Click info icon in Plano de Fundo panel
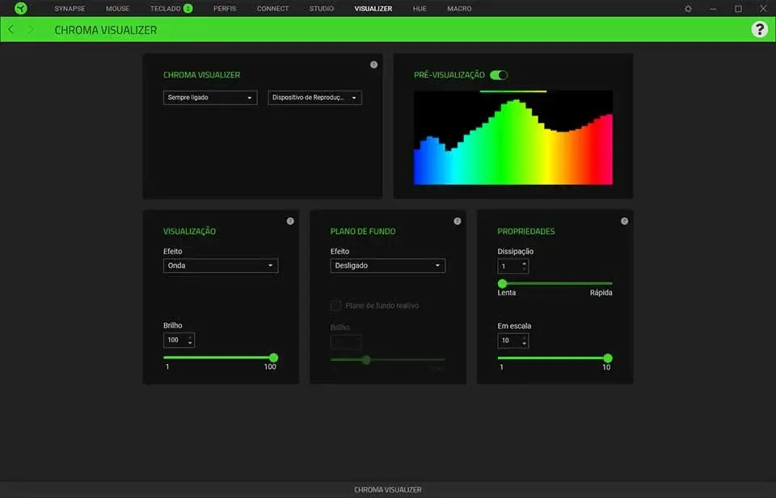This screenshot has width=776, height=498. [x=458, y=221]
